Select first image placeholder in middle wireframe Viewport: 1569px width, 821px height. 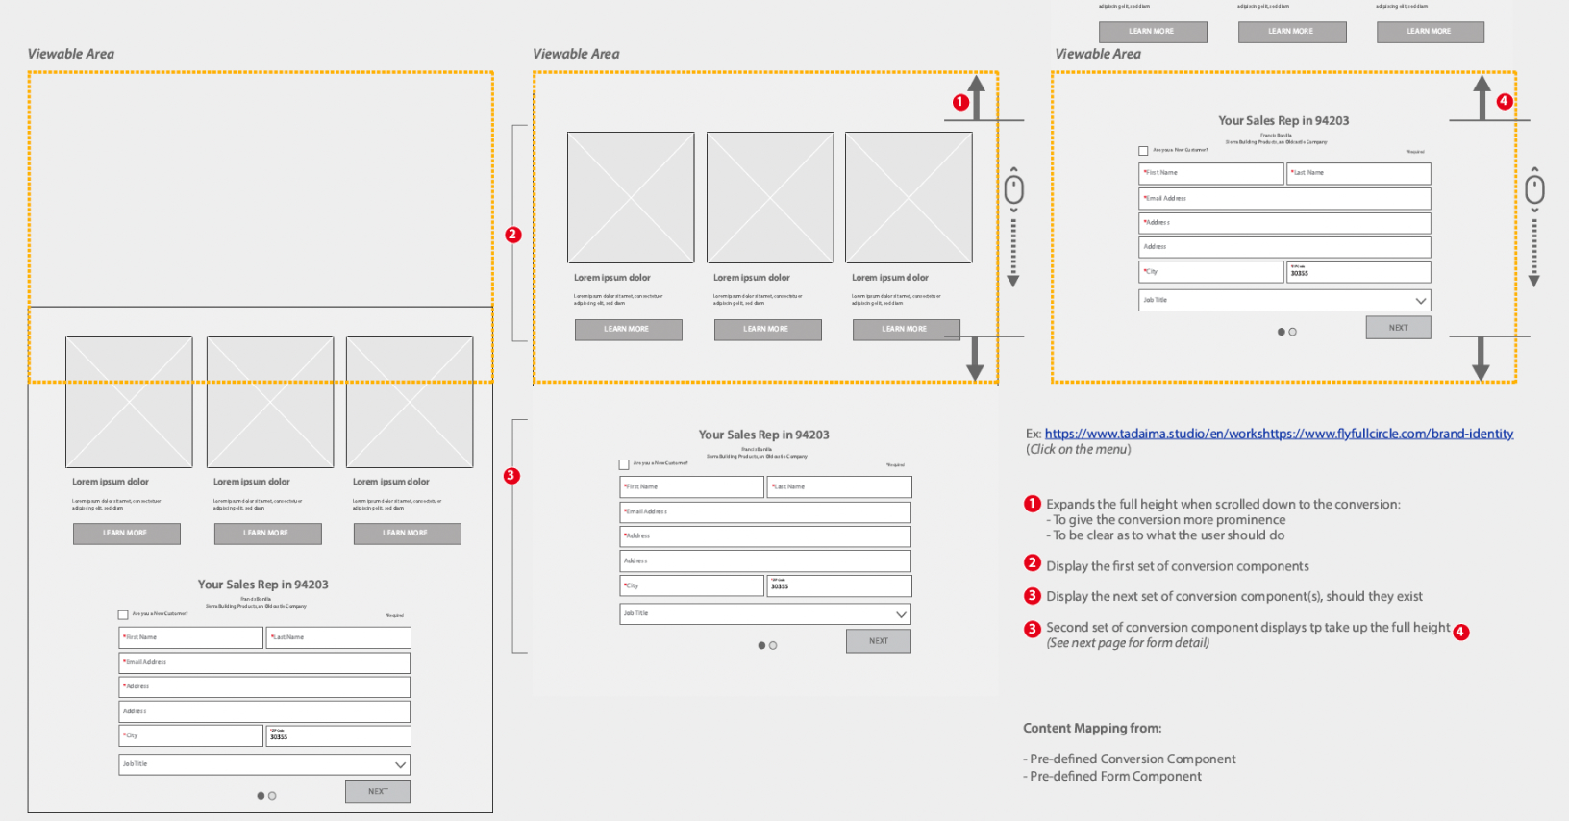(x=631, y=197)
